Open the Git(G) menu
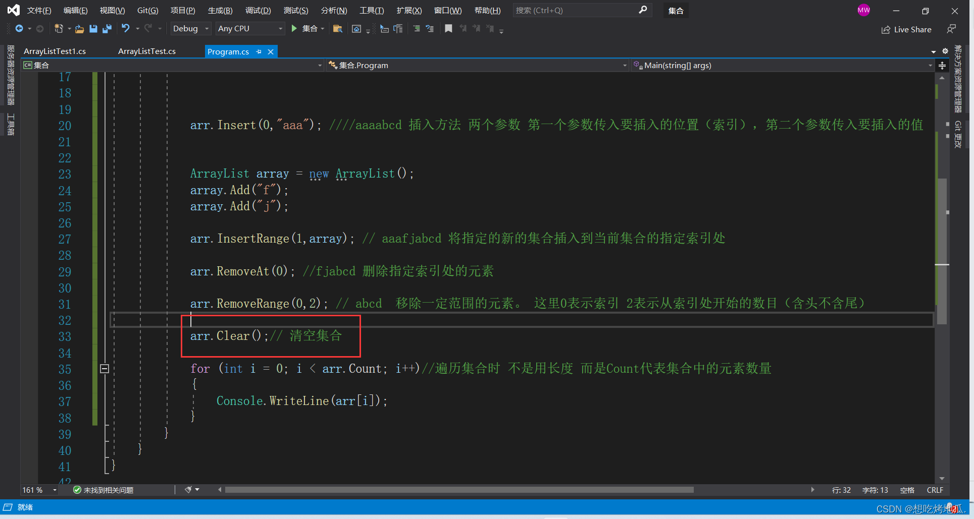This screenshot has height=519, width=974. tap(148, 11)
